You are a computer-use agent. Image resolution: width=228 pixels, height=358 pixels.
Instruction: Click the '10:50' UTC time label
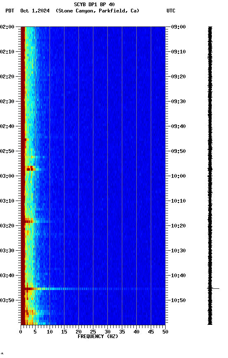[x=178, y=300]
